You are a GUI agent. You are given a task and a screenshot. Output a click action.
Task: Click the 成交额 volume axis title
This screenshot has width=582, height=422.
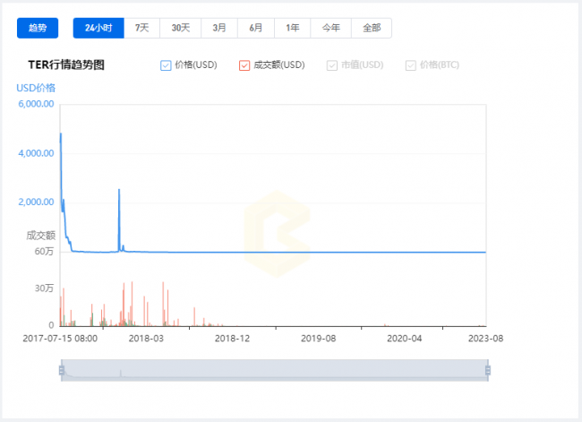click(41, 236)
